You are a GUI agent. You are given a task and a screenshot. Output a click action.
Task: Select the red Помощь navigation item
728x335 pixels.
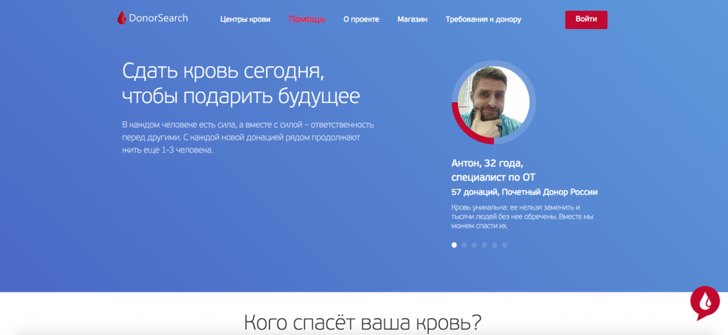pyautogui.click(x=307, y=19)
